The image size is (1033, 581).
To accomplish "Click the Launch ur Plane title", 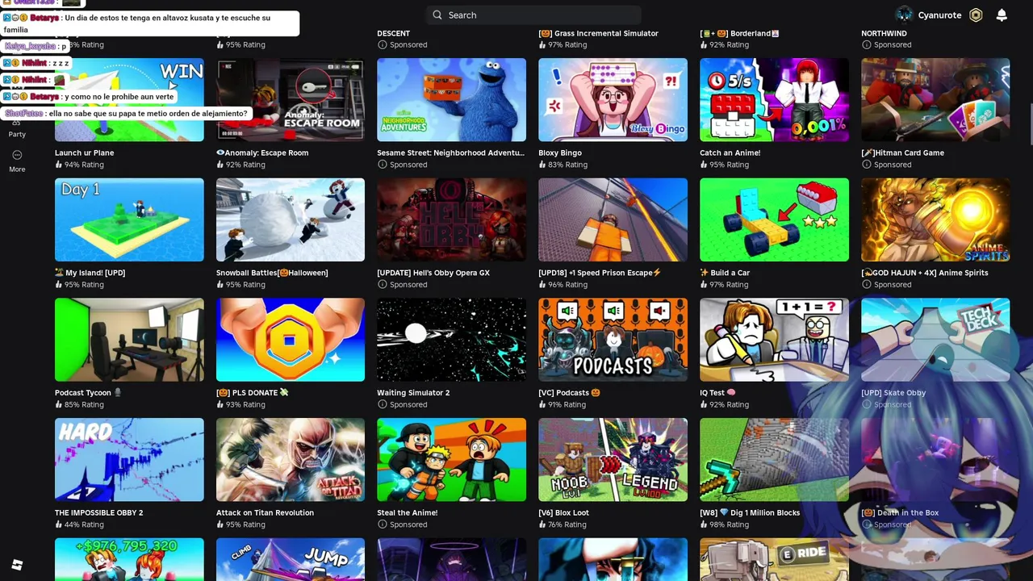I will tap(84, 153).
